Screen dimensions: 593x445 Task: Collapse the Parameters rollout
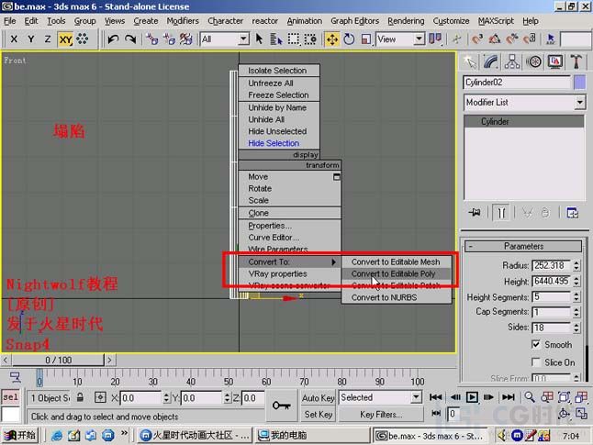(x=523, y=247)
